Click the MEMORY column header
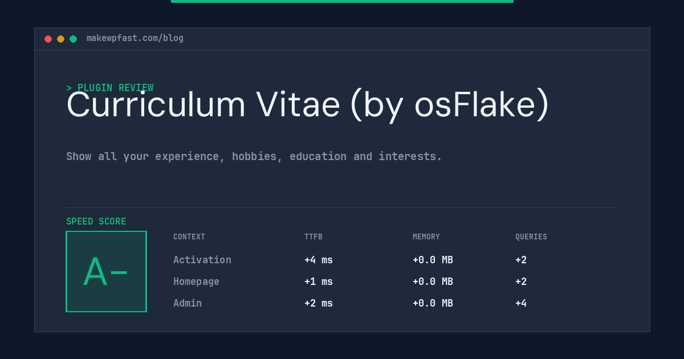This screenshot has height=359, width=684. point(426,236)
